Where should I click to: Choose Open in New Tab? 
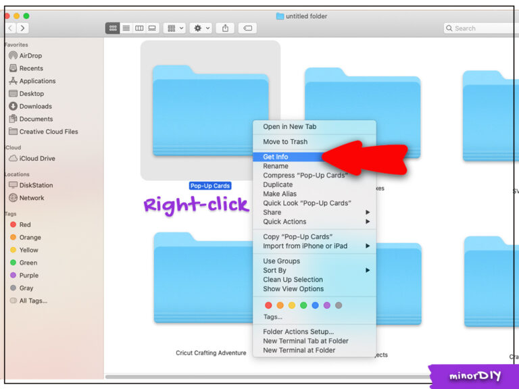[314, 127]
